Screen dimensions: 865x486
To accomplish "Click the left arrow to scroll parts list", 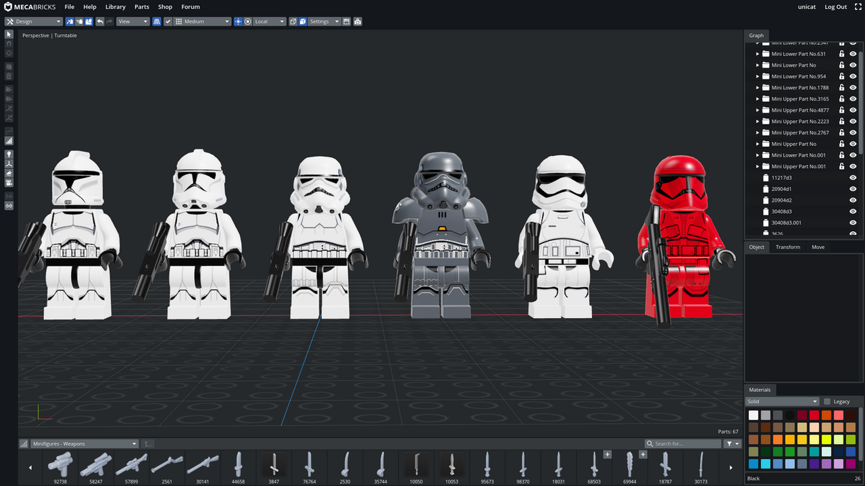I will [x=30, y=467].
